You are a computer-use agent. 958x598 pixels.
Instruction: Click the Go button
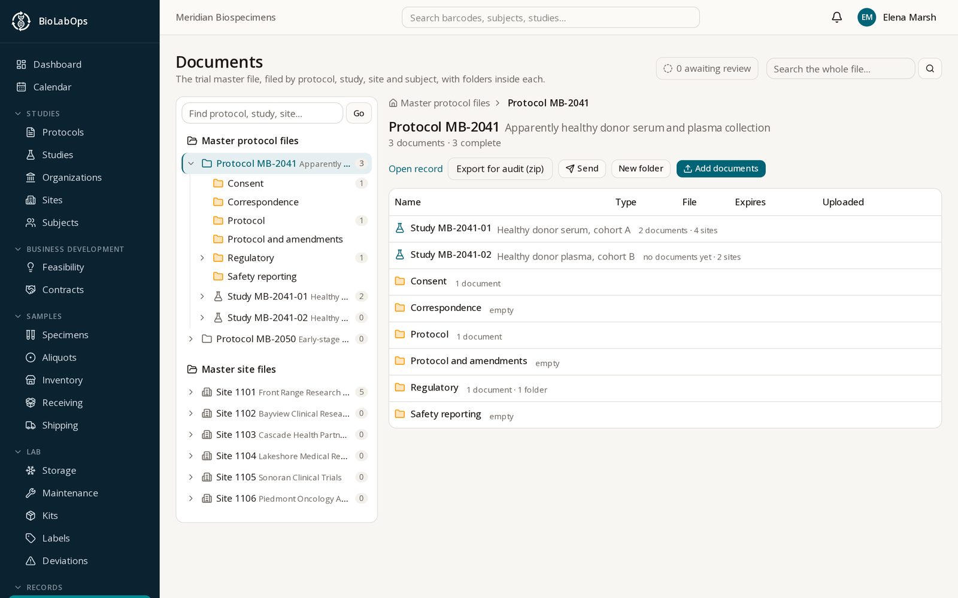359,113
